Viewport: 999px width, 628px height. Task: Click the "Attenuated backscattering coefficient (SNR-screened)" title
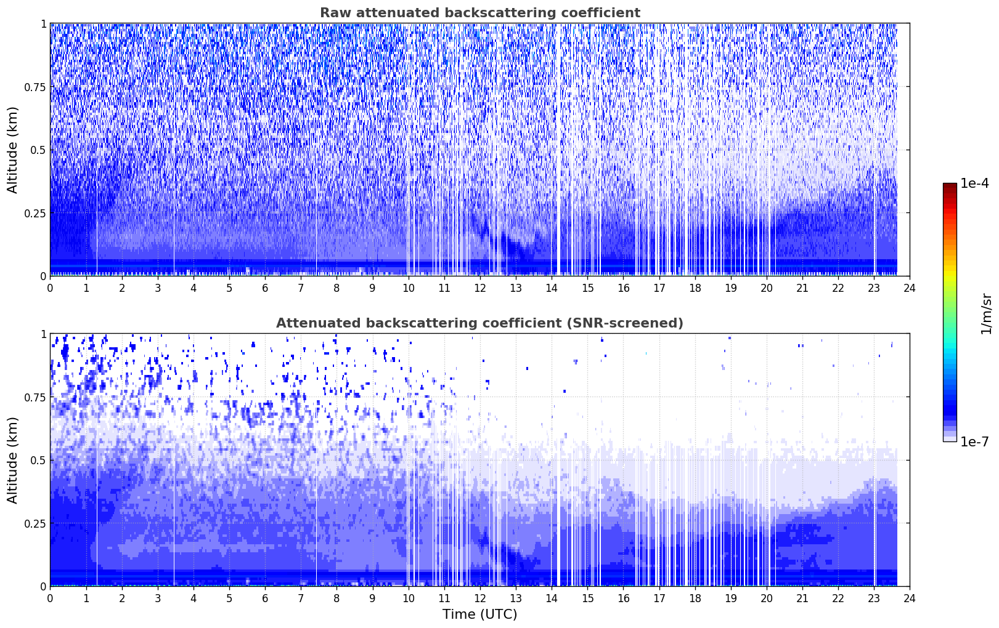pyautogui.click(x=479, y=323)
